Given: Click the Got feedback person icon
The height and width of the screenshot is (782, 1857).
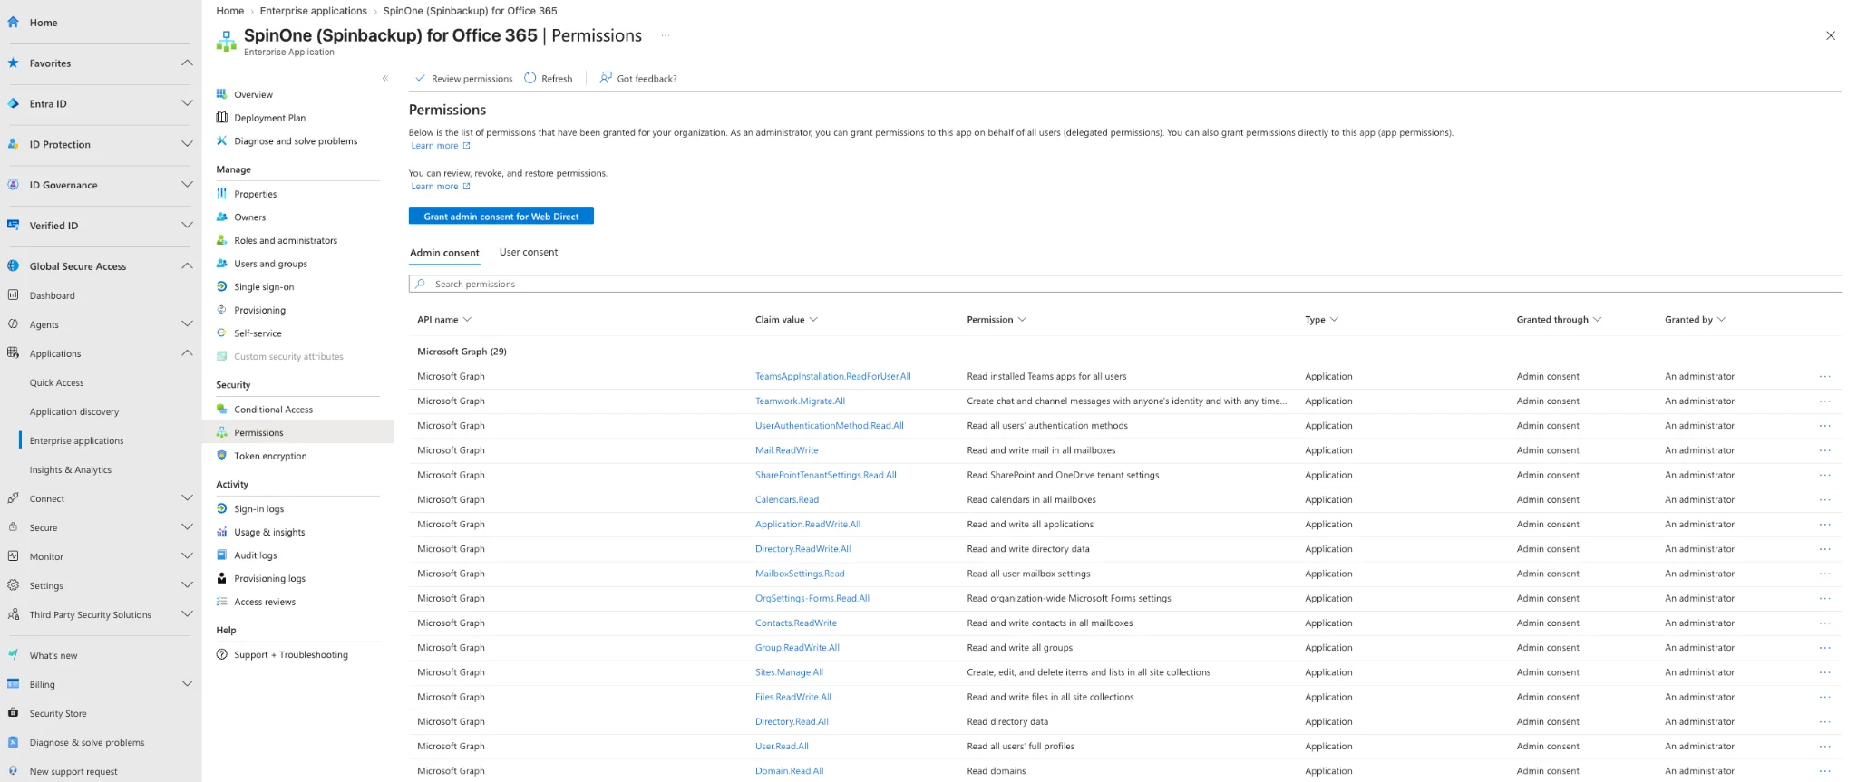Looking at the screenshot, I should (606, 78).
